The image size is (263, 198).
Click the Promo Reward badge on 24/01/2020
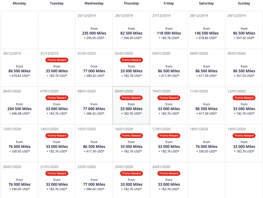click(x=169, y=173)
